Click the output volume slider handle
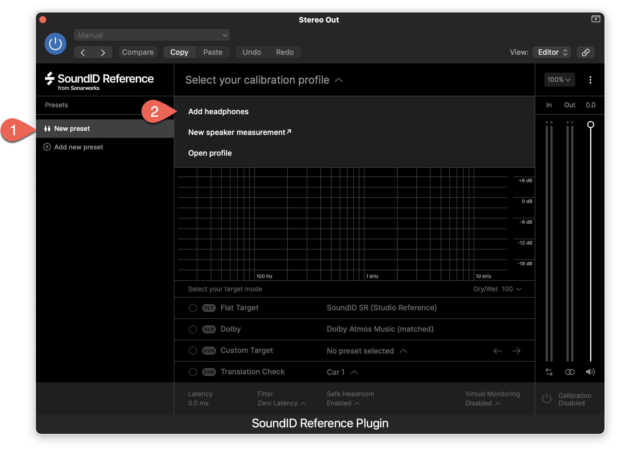Screen dimensions: 619x451 click(590, 125)
